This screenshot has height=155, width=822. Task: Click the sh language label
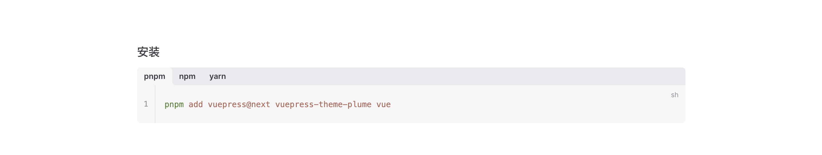pyautogui.click(x=675, y=95)
